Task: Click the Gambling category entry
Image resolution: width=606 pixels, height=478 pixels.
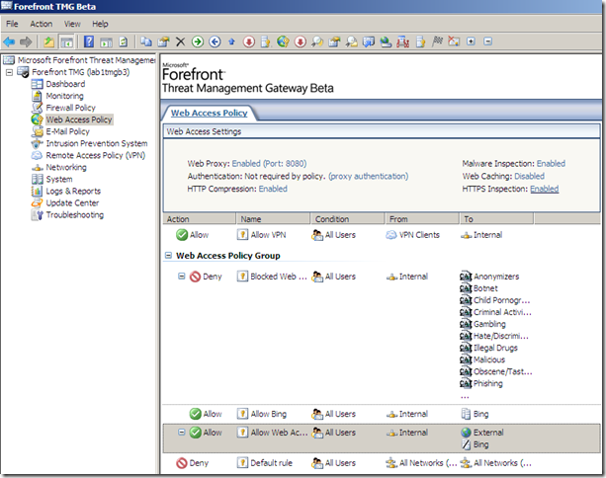Action: [489, 324]
